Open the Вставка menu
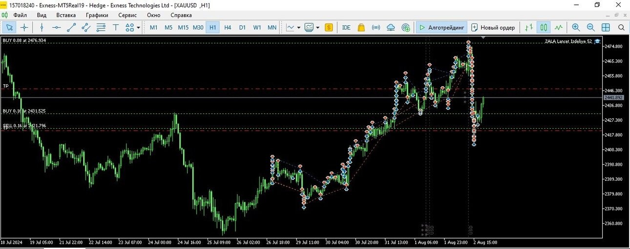This screenshot has height=249, width=630. pyautogui.click(x=66, y=15)
